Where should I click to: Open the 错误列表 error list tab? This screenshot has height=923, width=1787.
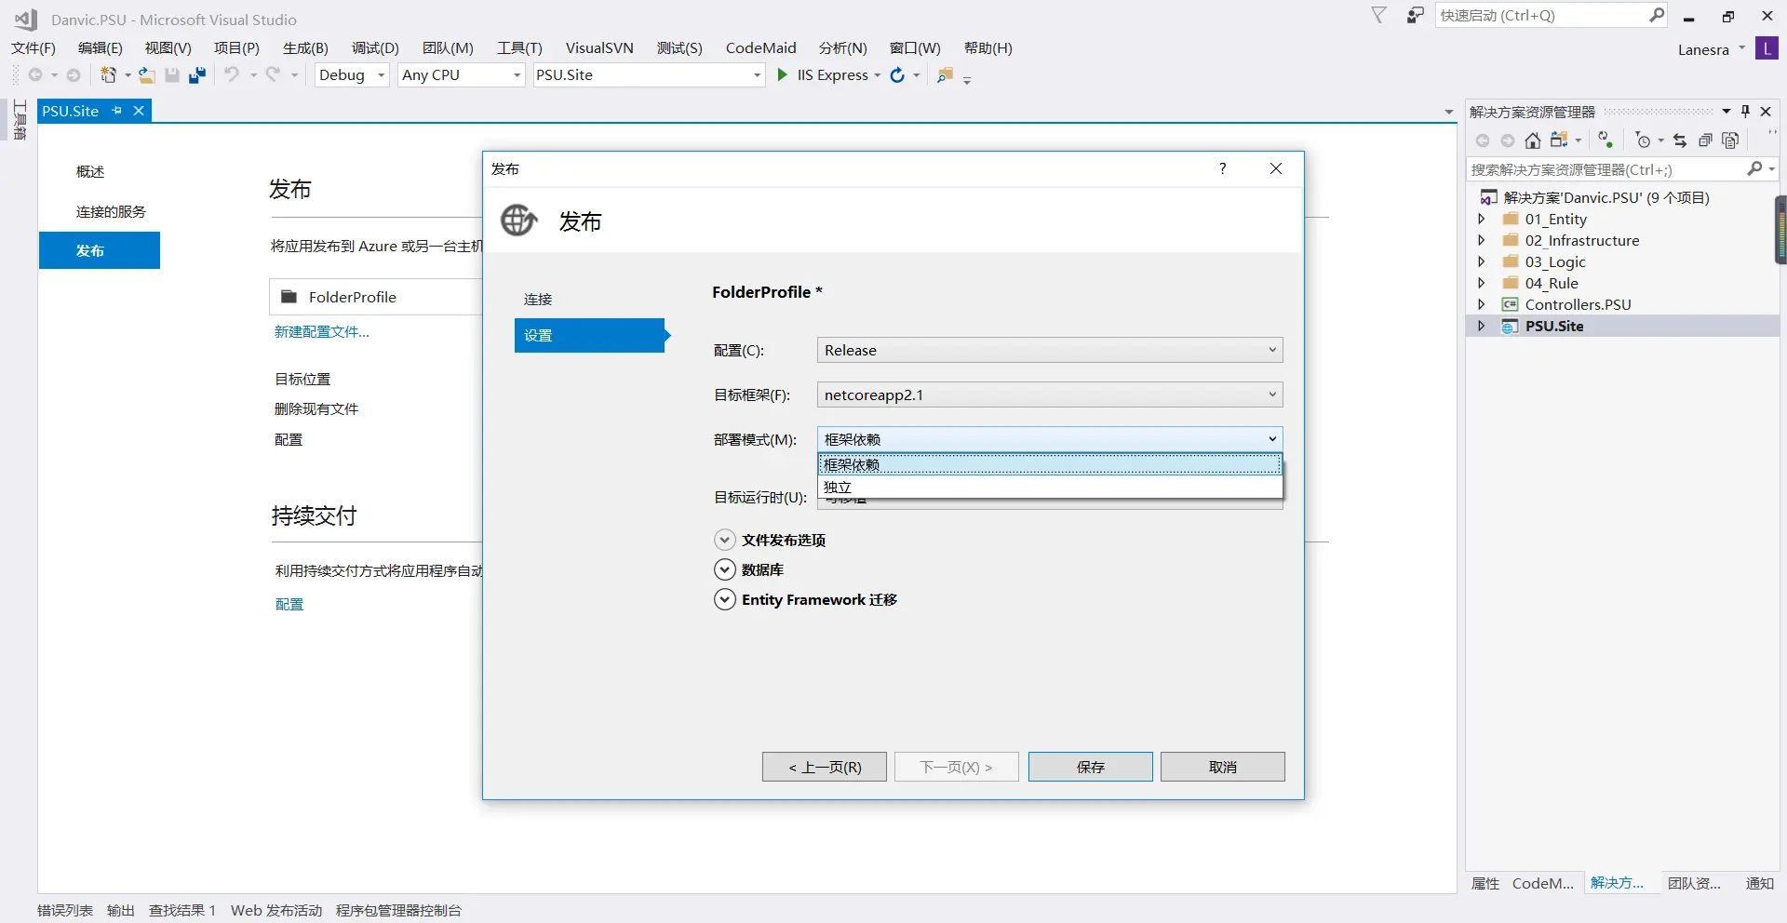pos(65,910)
